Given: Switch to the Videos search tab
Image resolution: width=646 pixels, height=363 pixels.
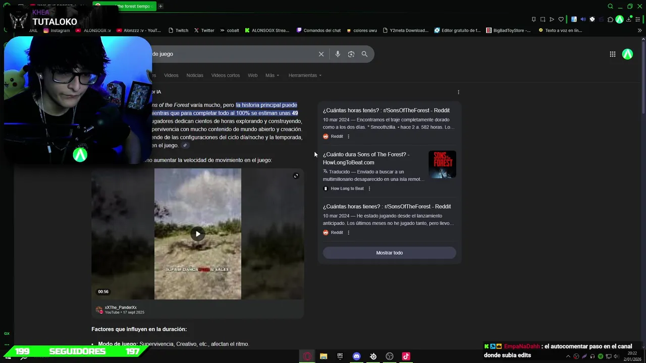Looking at the screenshot, I should (x=171, y=75).
